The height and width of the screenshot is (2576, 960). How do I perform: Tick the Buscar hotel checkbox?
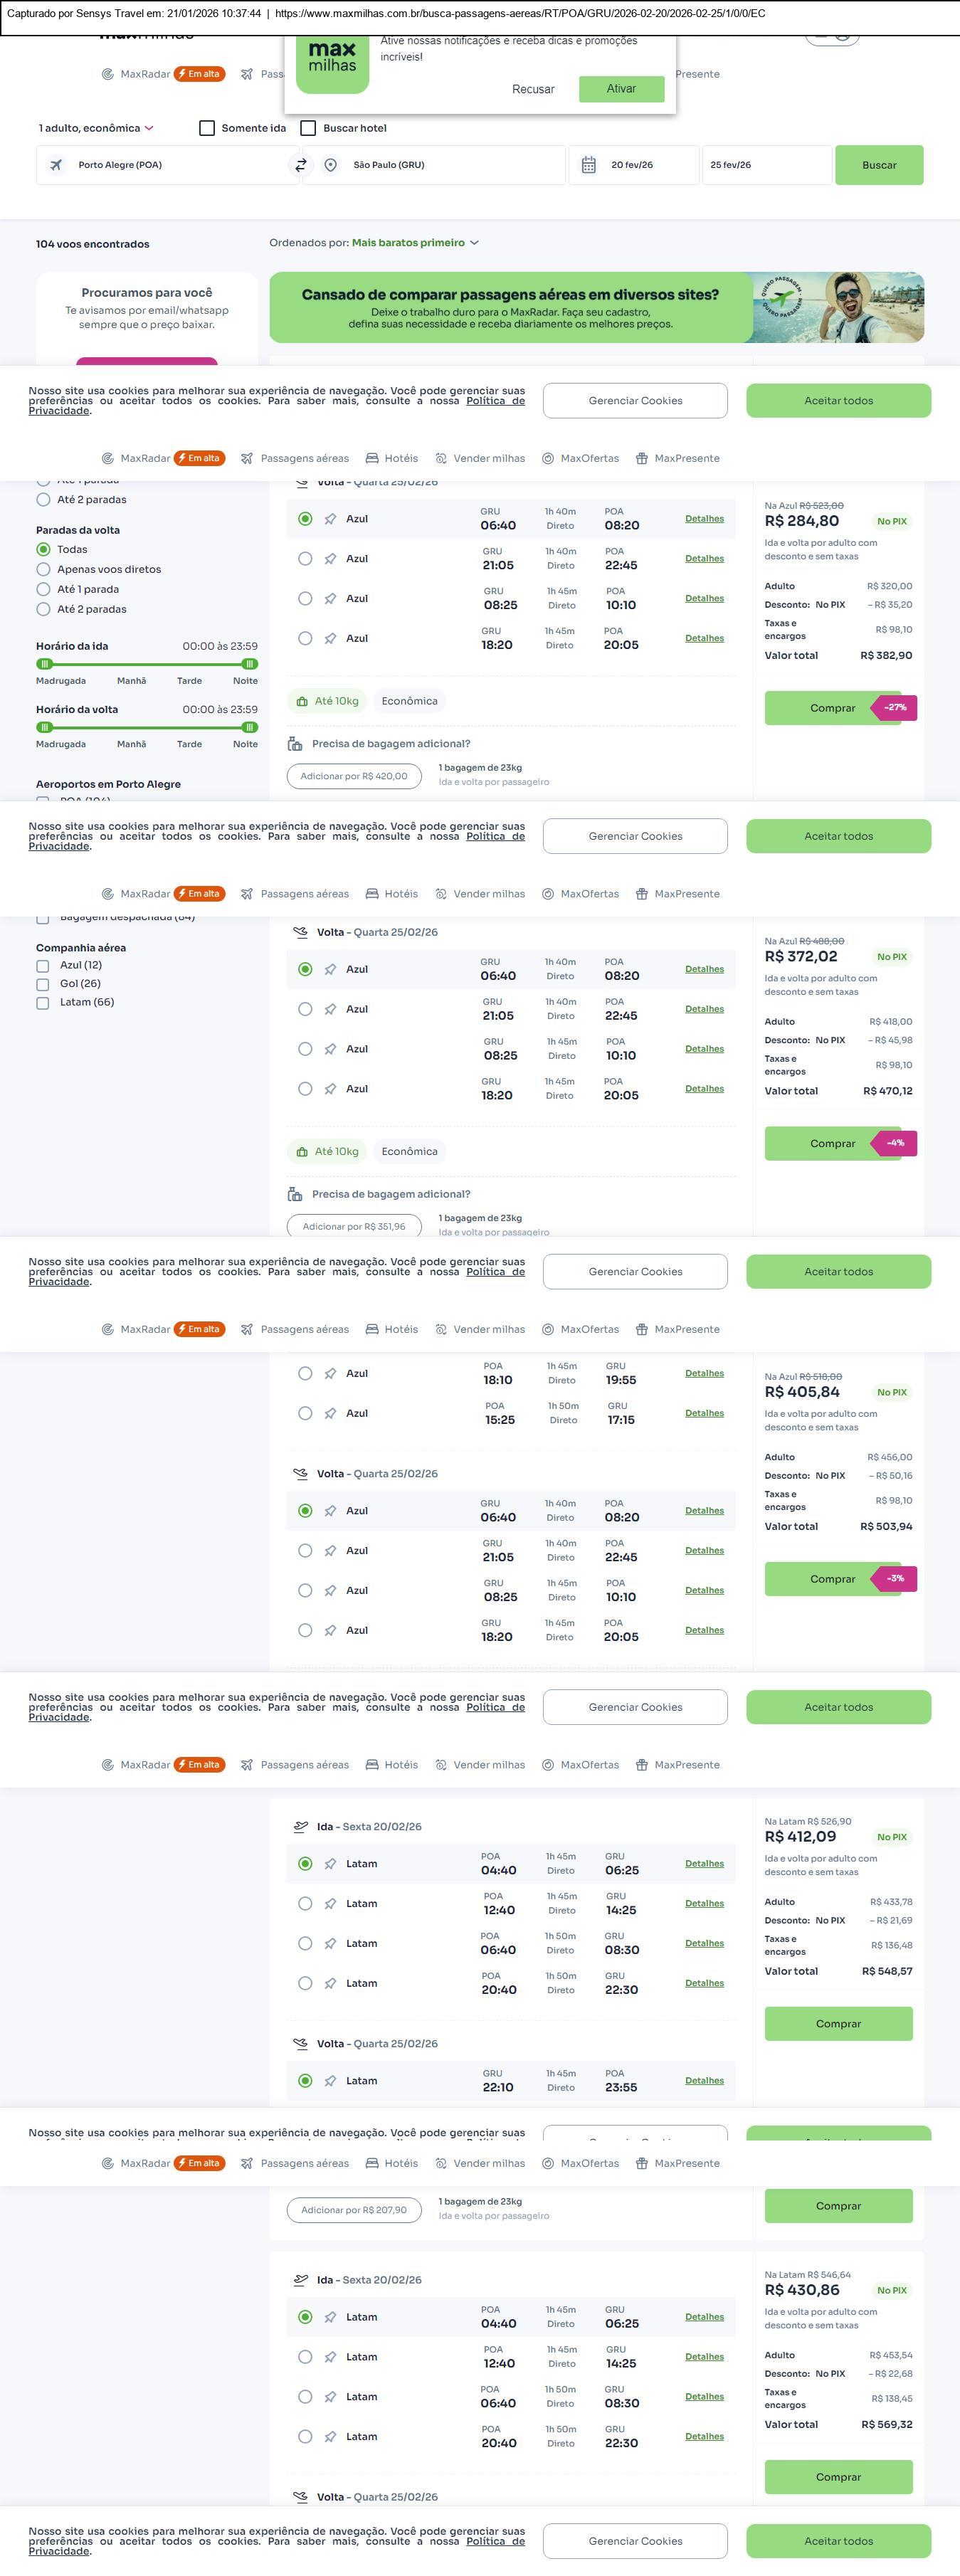coord(309,128)
